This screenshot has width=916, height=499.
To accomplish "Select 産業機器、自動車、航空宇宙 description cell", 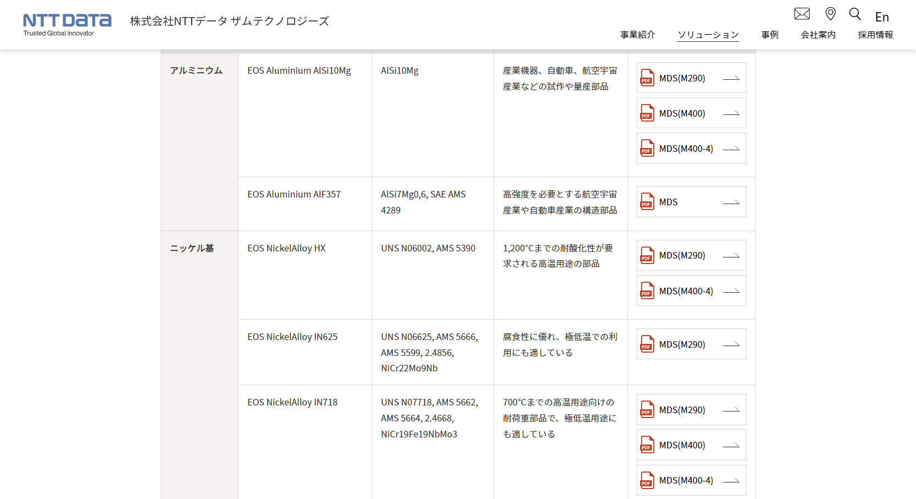I will point(561,115).
